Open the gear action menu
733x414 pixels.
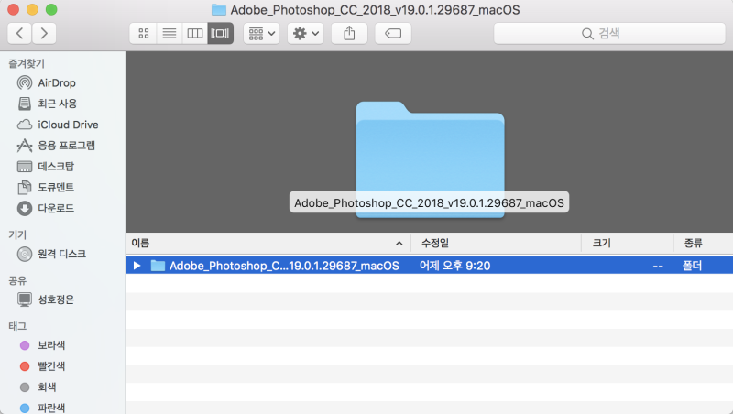[306, 33]
